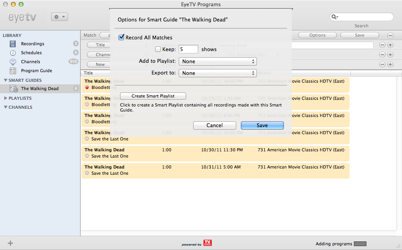Expand the PLAYLISTS section
The height and width of the screenshot is (250, 402).
click(x=5, y=98)
